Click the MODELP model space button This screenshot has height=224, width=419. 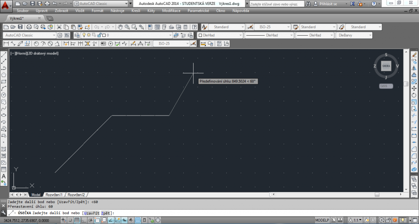322,220
